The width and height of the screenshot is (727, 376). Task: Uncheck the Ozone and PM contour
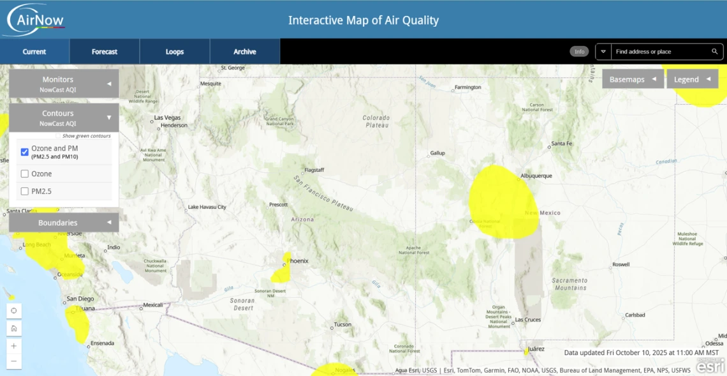coord(25,152)
